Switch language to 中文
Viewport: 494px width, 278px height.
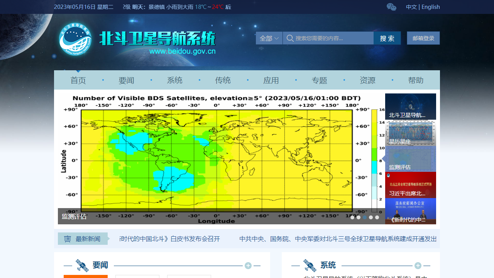coord(411,7)
